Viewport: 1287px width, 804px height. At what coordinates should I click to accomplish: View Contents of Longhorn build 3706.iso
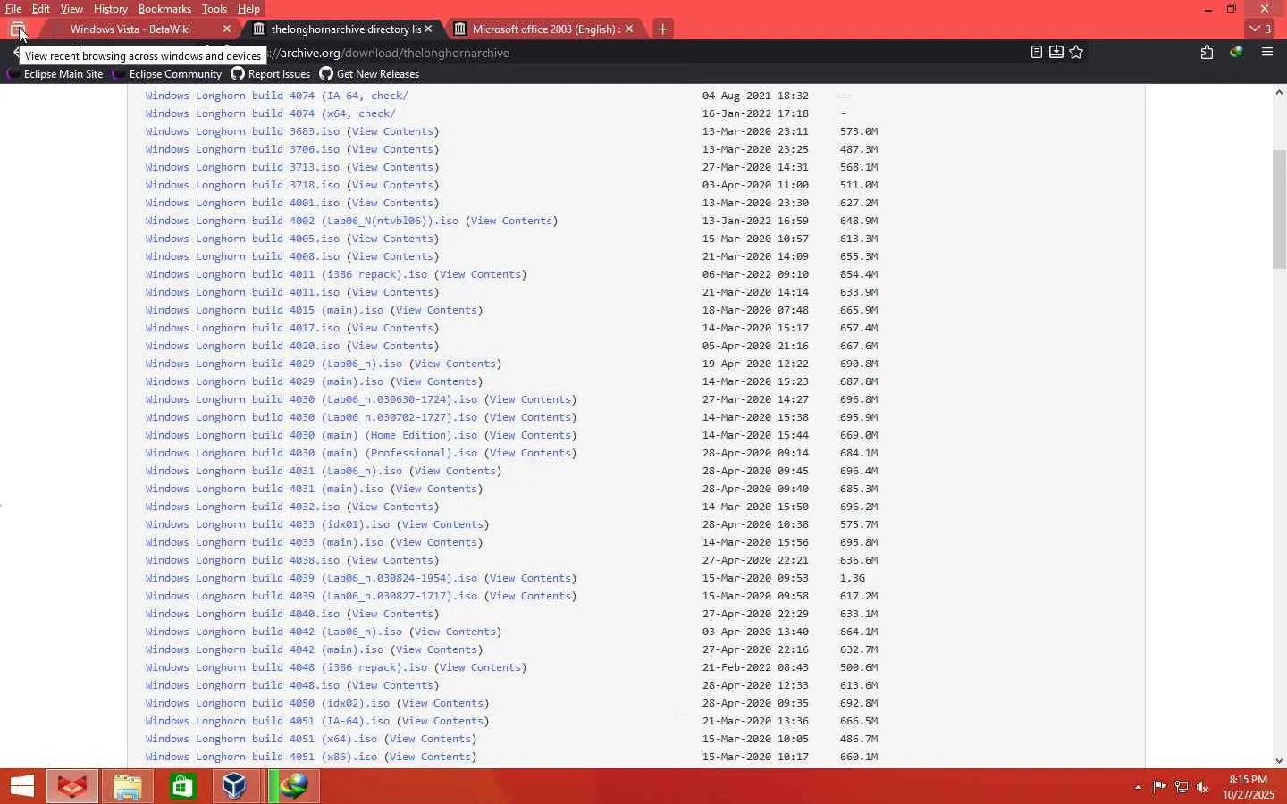point(392,149)
